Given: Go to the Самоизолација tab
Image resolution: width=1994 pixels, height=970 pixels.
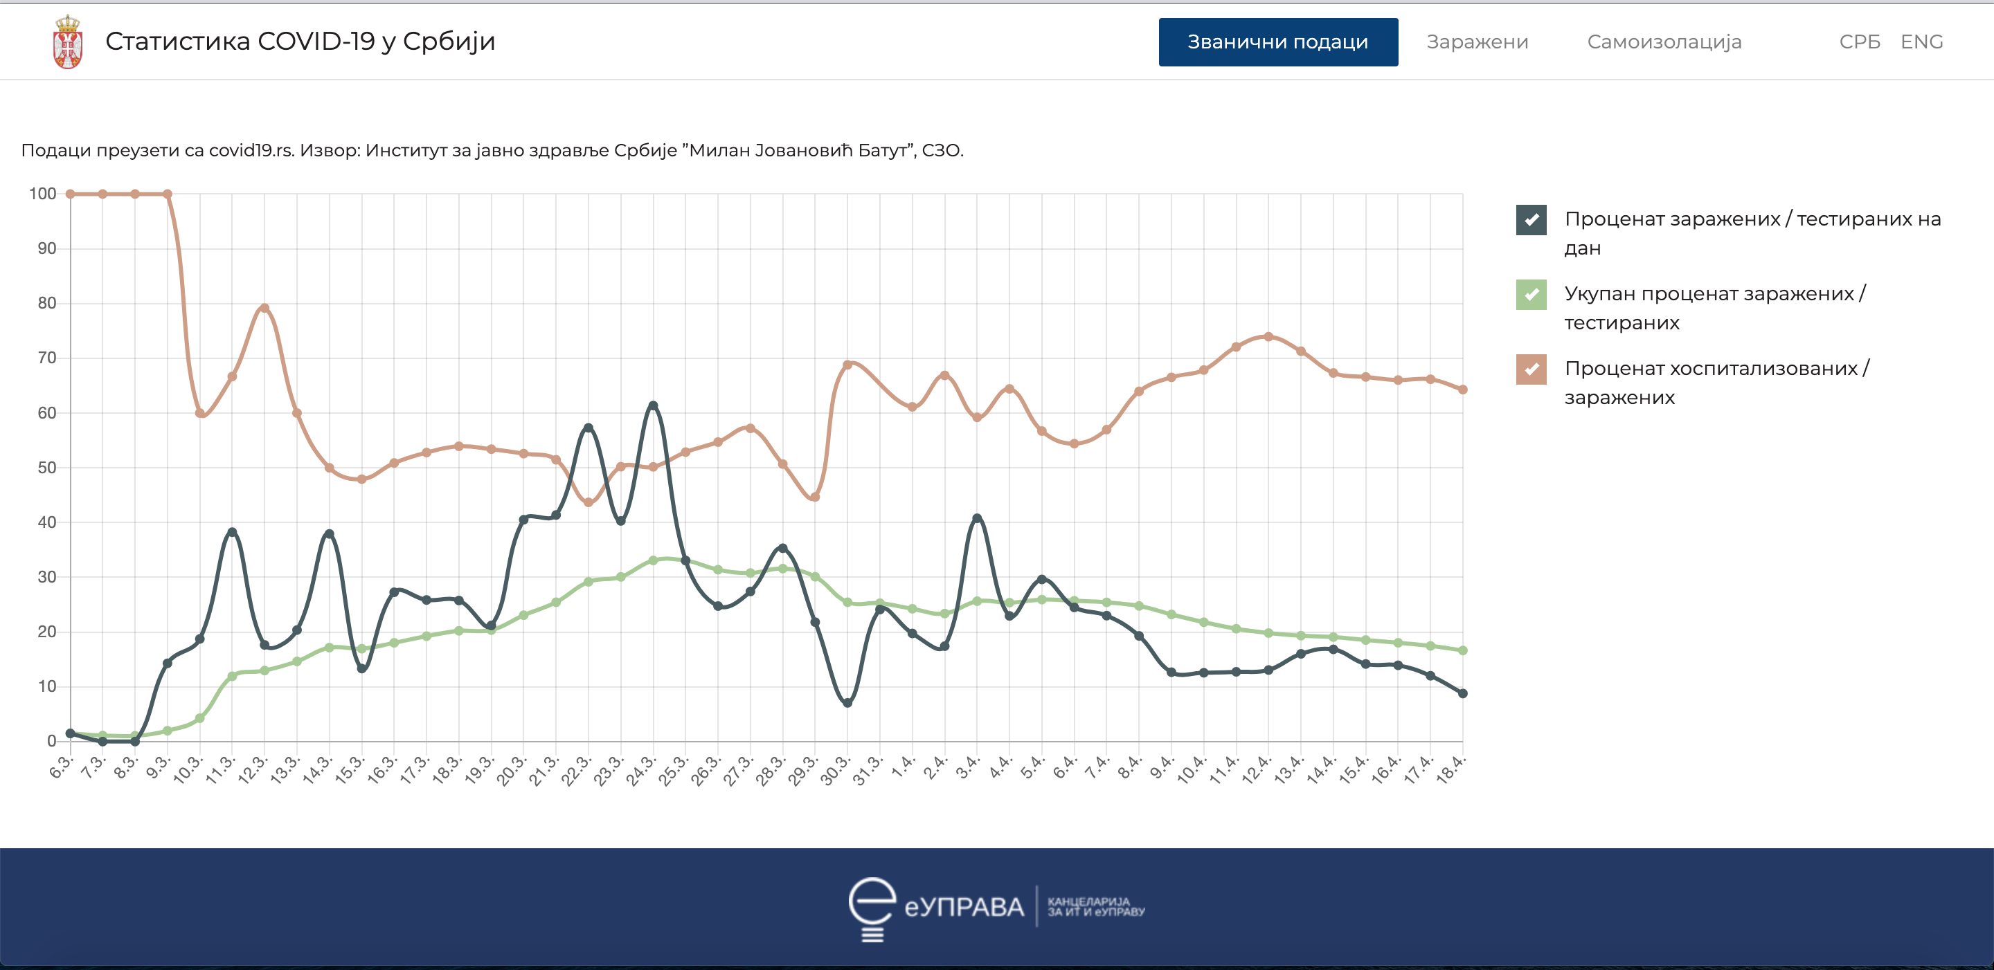Looking at the screenshot, I should (x=1664, y=42).
